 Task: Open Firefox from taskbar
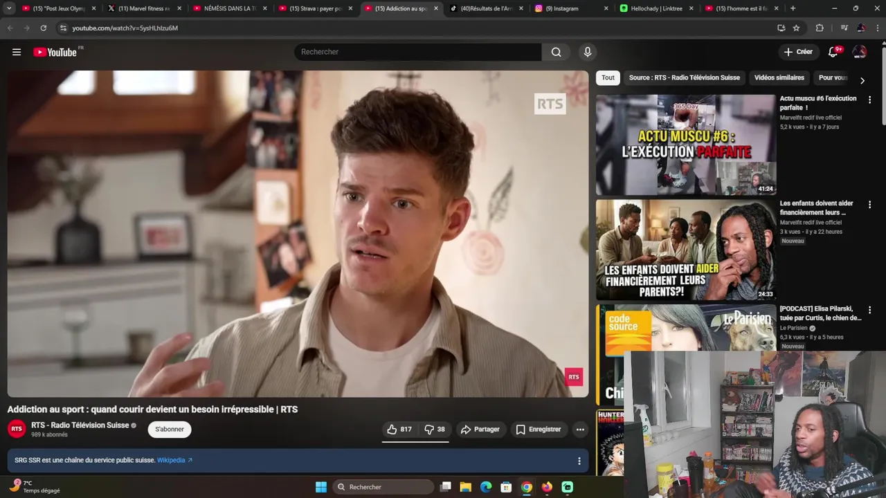pos(547,487)
